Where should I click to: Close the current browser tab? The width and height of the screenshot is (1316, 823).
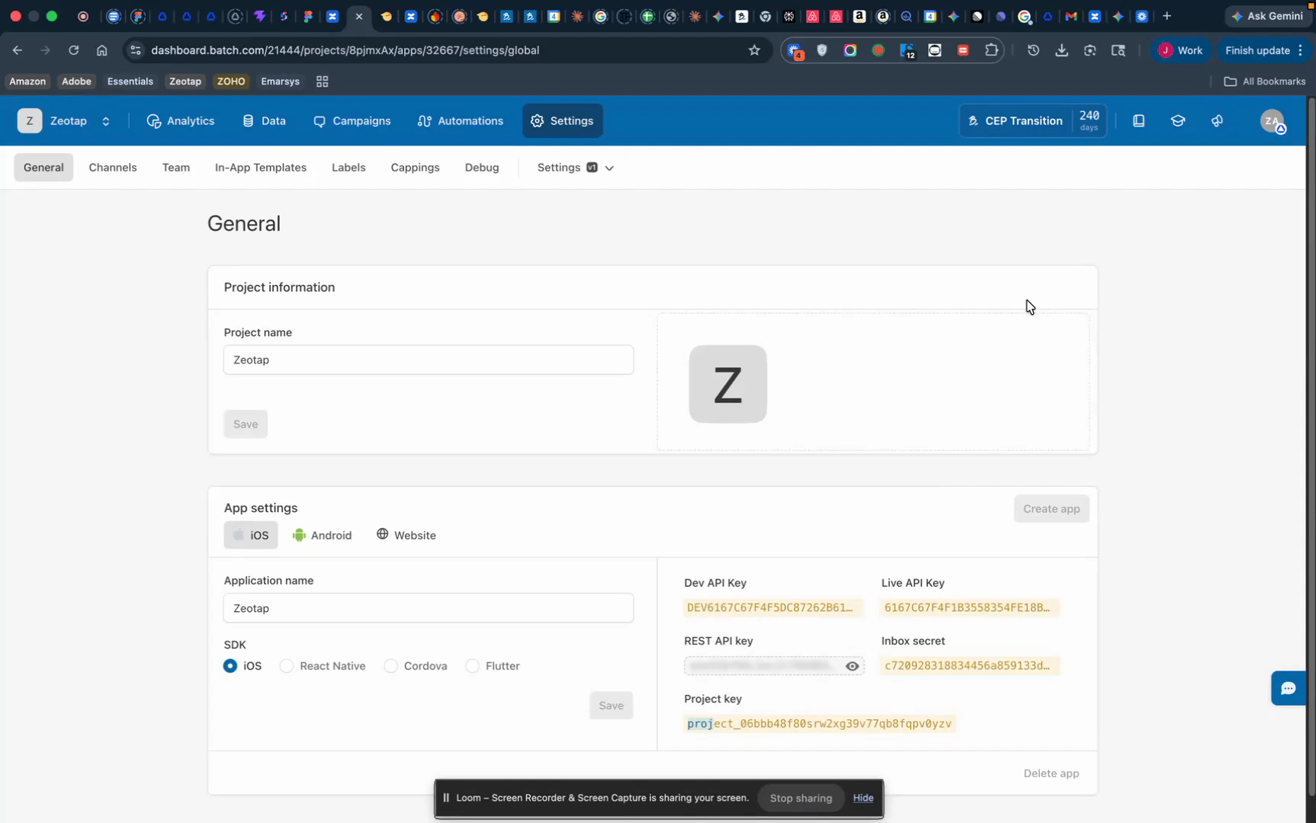coord(358,16)
